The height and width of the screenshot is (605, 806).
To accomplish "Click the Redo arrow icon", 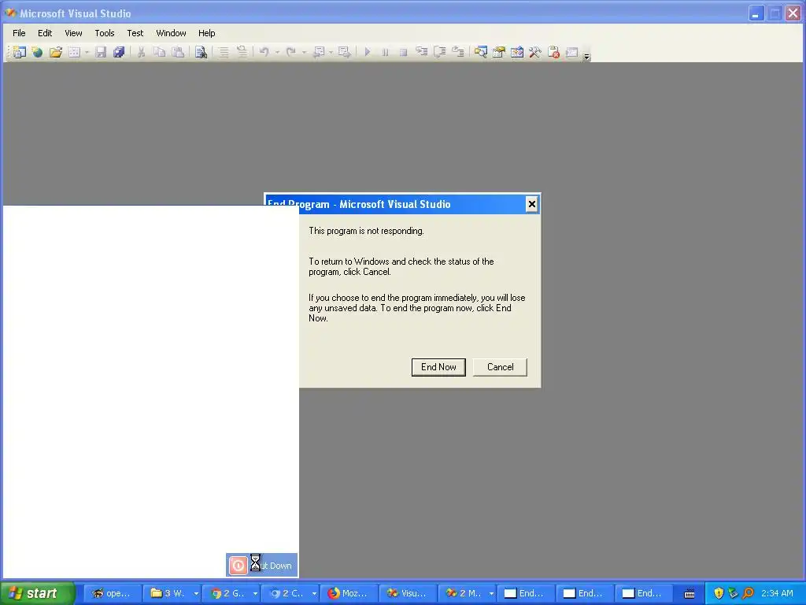I will point(291,52).
